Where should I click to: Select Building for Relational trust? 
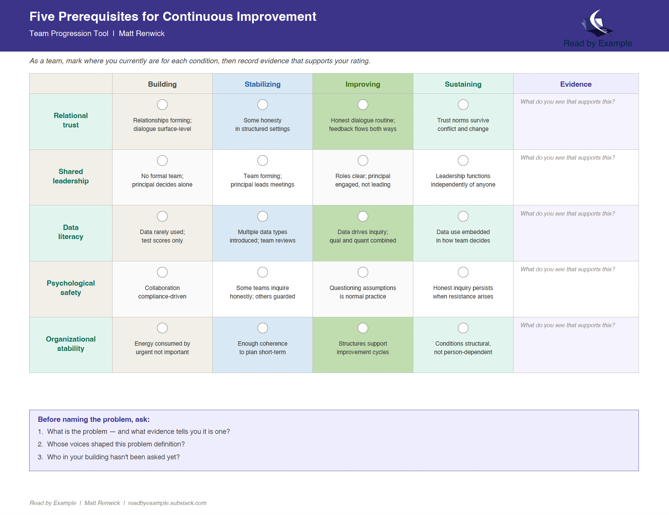pos(162,105)
